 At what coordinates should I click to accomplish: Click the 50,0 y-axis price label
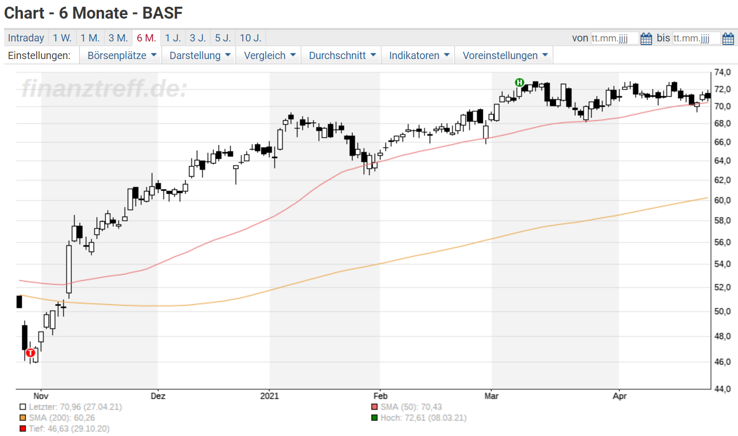point(722,312)
